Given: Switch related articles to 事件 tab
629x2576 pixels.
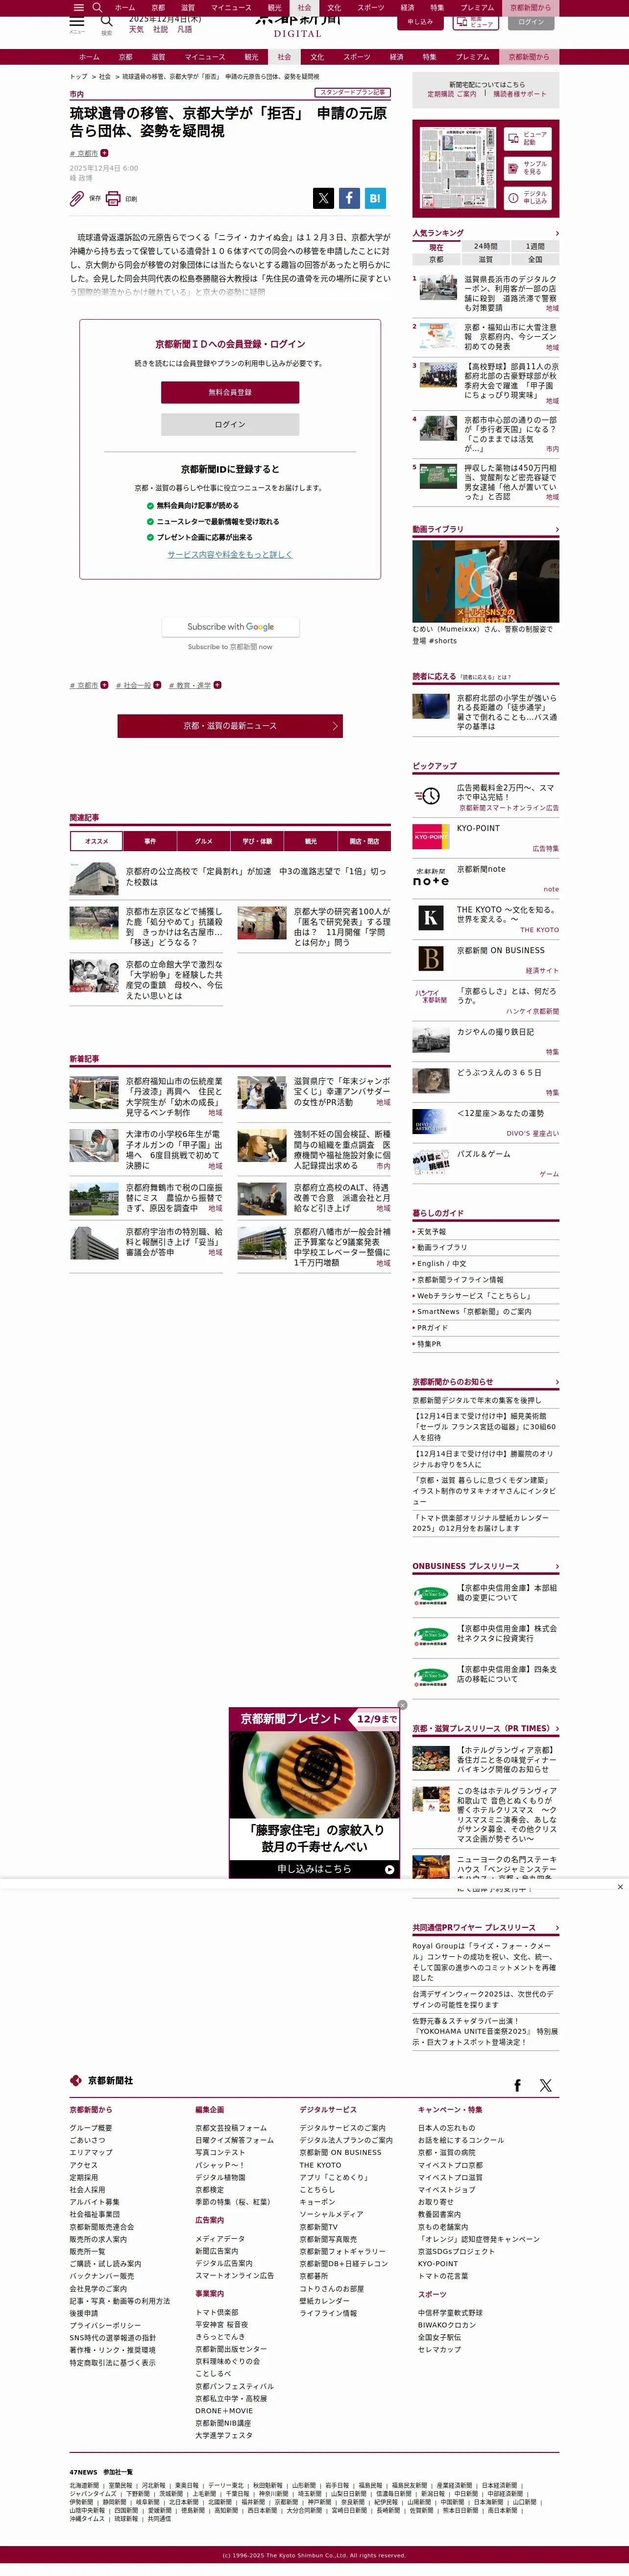Looking at the screenshot, I should pyautogui.click(x=150, y=841).
